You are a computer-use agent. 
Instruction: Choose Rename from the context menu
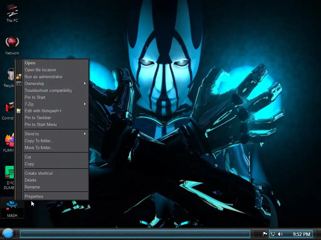click(56, 187)
